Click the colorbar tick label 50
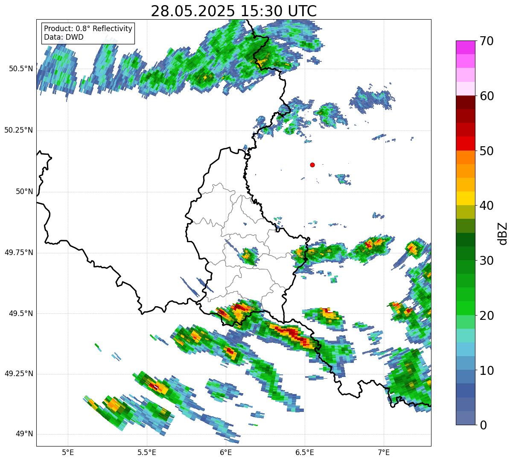 (x=487, y=151)
